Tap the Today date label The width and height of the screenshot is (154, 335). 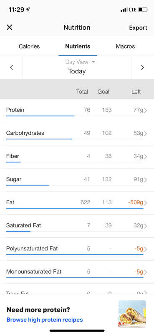(77, 71)
